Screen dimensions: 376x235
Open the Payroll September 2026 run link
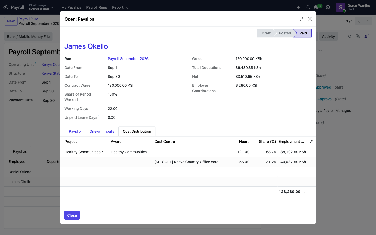[x=128, y=59]
